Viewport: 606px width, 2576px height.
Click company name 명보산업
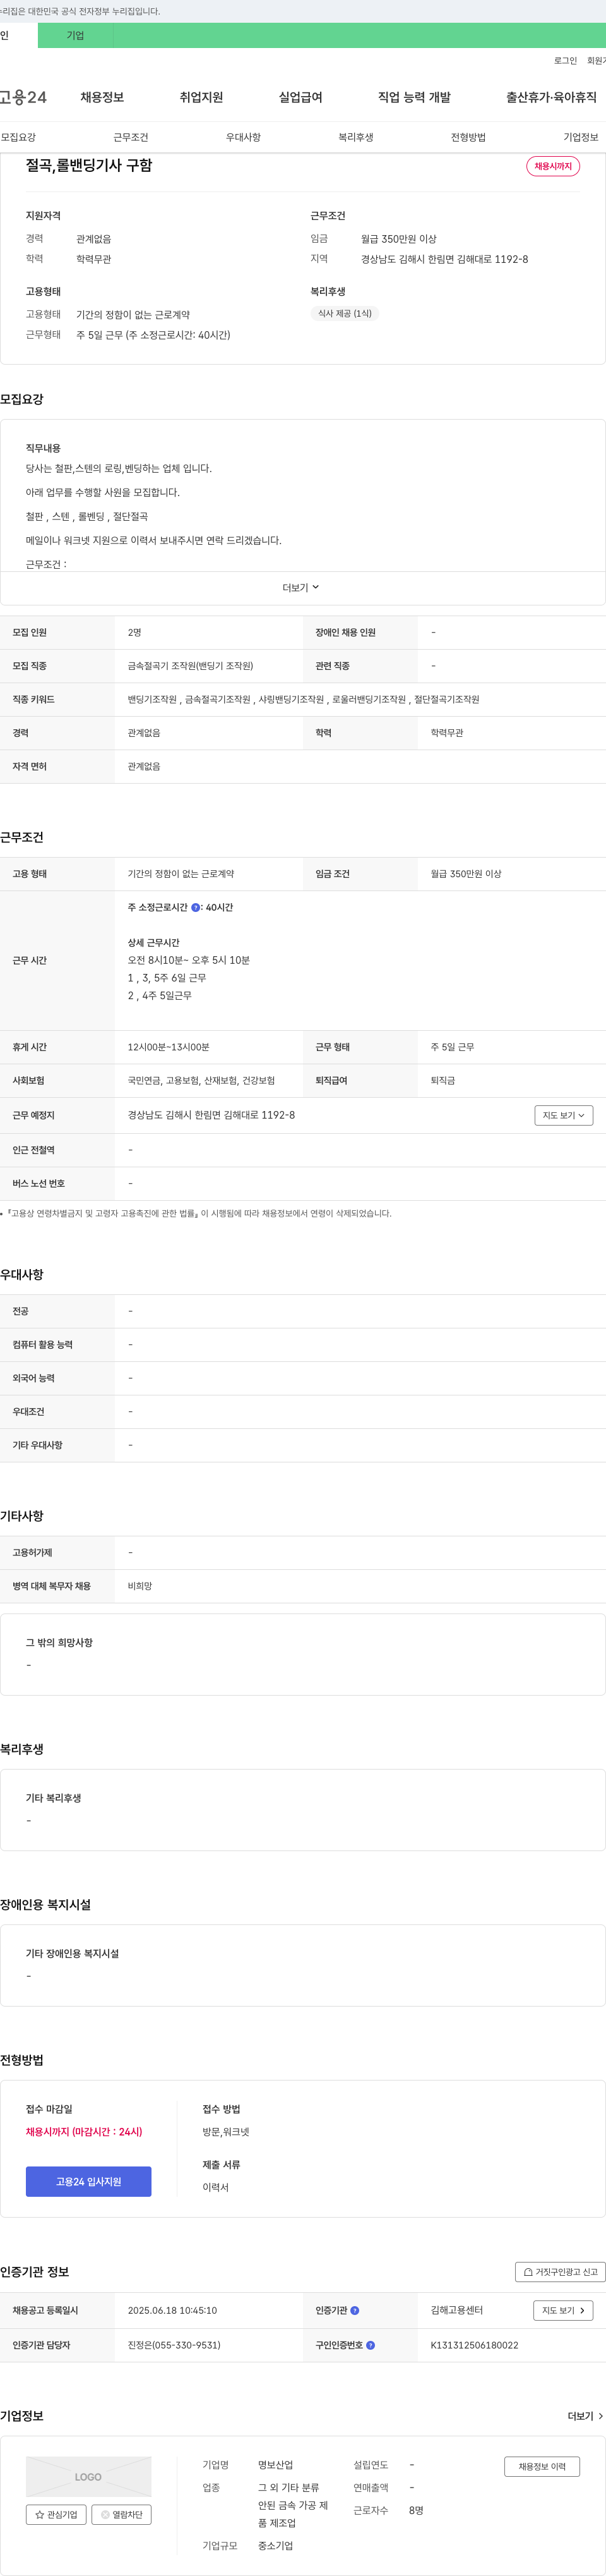pyautogui.click(x=276, y=2465)
